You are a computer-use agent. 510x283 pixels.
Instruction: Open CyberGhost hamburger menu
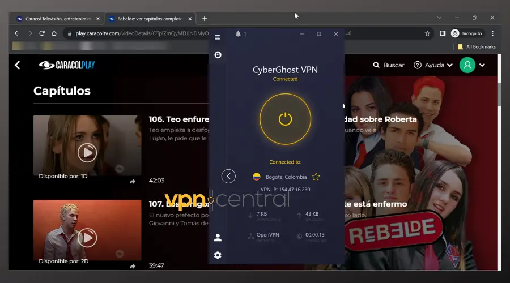pyautogui.click(x=217, y=37)
